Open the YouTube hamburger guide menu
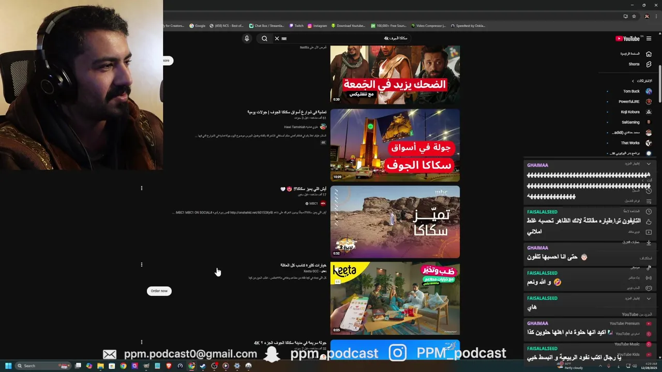This screenshot has width=662, height=372. point(650,38)
